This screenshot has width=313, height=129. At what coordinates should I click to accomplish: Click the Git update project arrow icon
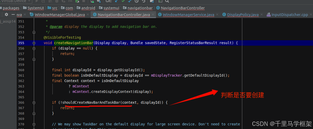[x=116, y=1]
